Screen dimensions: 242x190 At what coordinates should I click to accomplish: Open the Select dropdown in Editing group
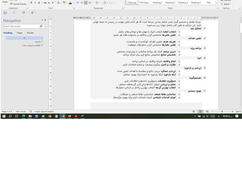(226, 4)
